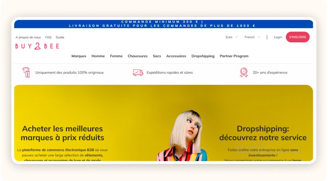Viewport: 328px width, 181px height.
Task: Open the Euro currency dropdown
Action: pos(232,37)
